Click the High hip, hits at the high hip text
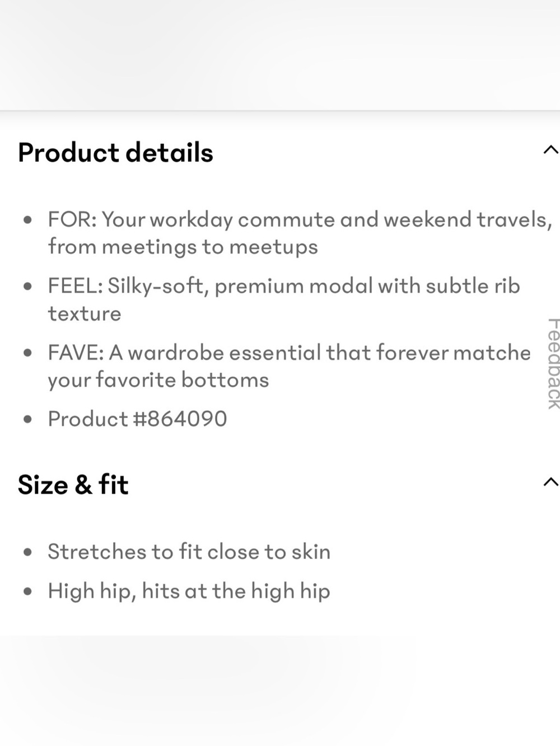The width and height of the screenshot is (560, 746). point(189,591)
